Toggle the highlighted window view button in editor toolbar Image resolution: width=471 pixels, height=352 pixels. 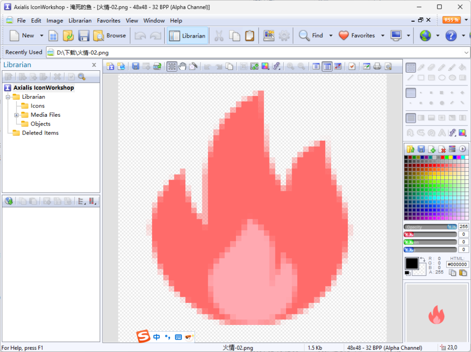[x=327, y=66]
